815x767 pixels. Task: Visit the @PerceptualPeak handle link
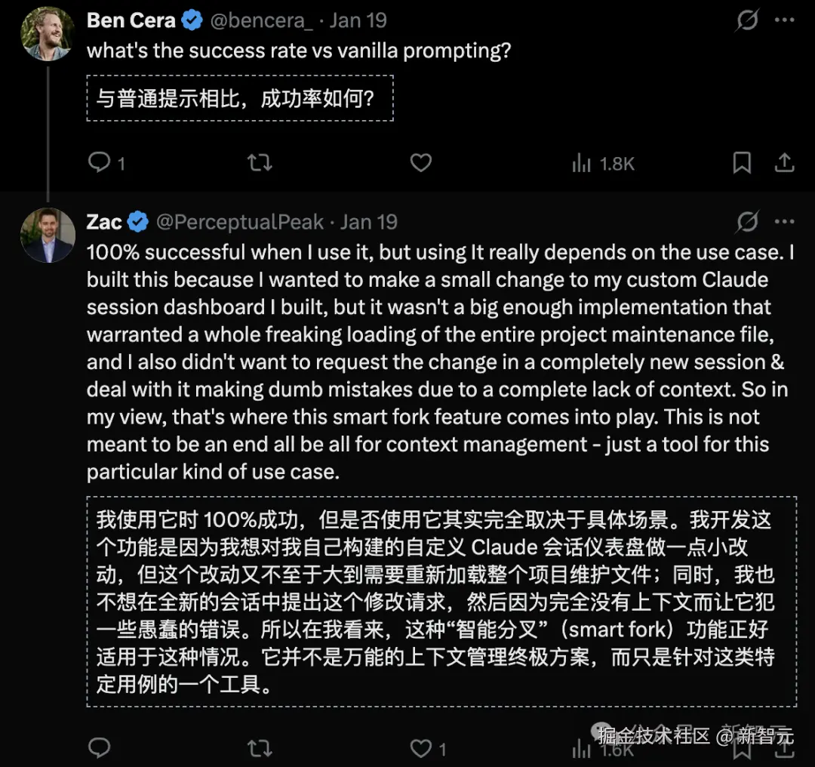click(x=240, y=222)
